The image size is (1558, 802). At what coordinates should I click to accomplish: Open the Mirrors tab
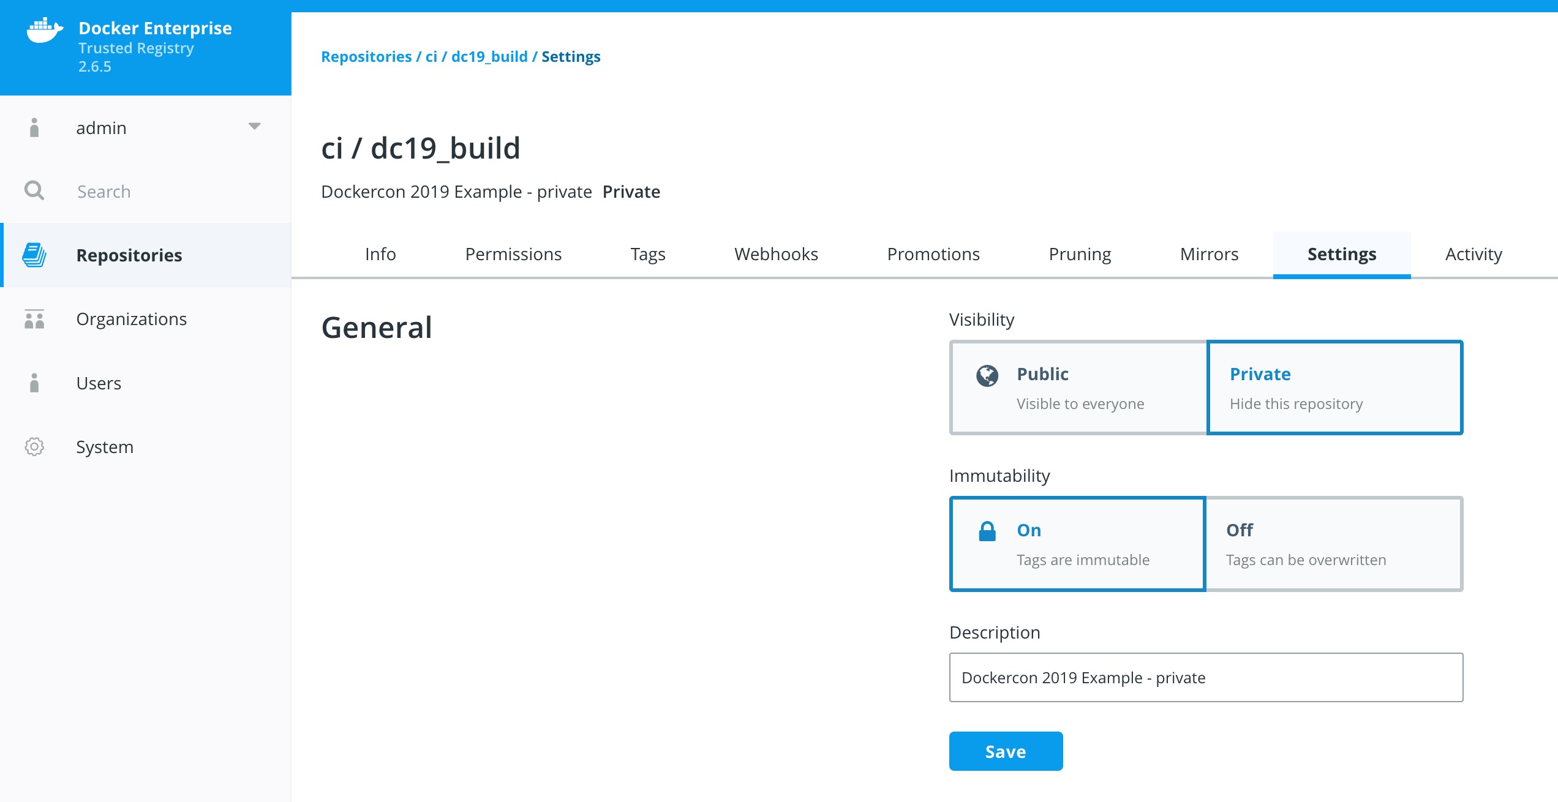(1209, 253)
